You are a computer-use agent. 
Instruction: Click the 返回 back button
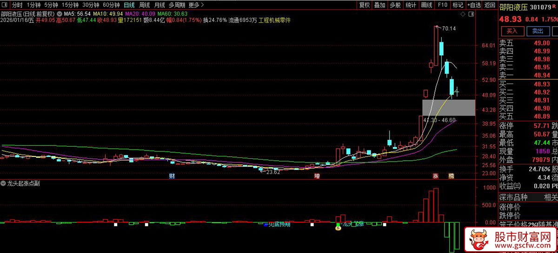(490, 5)
